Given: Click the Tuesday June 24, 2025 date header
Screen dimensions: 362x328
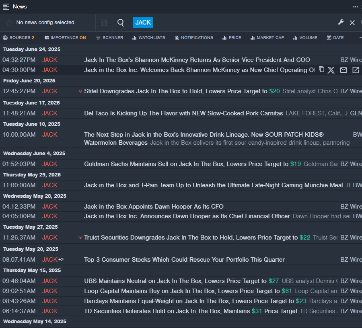Looking at the screenshot, I should point(32,49).
